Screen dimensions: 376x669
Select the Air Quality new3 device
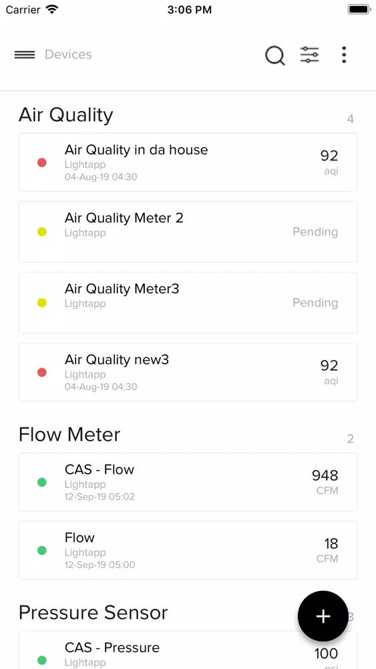pyautogui.click(x=188, y=372)
